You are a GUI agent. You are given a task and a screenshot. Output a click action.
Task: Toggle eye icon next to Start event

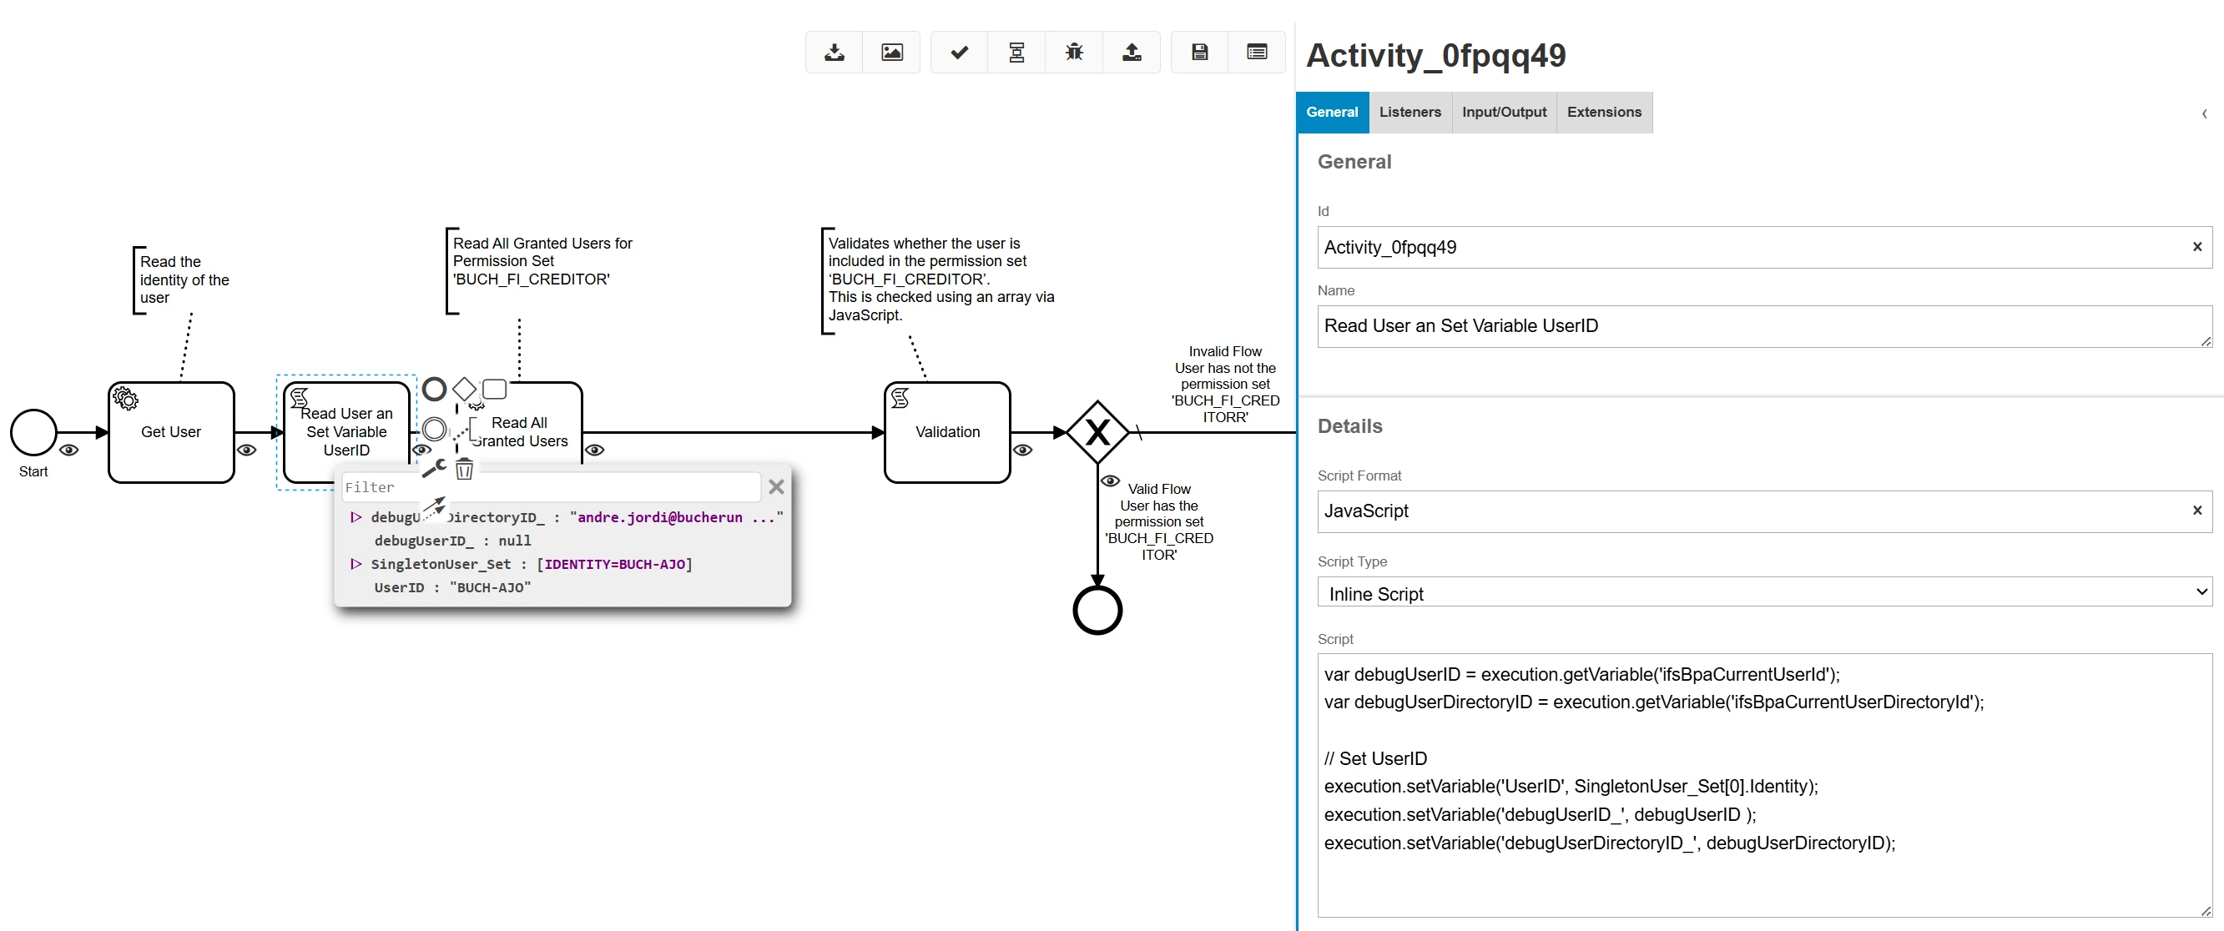click(x=69, y=450)
